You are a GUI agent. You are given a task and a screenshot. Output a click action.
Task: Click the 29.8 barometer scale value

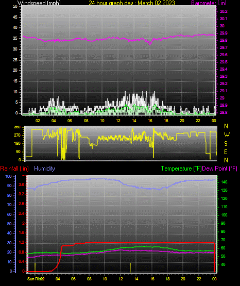pos(224,41)
